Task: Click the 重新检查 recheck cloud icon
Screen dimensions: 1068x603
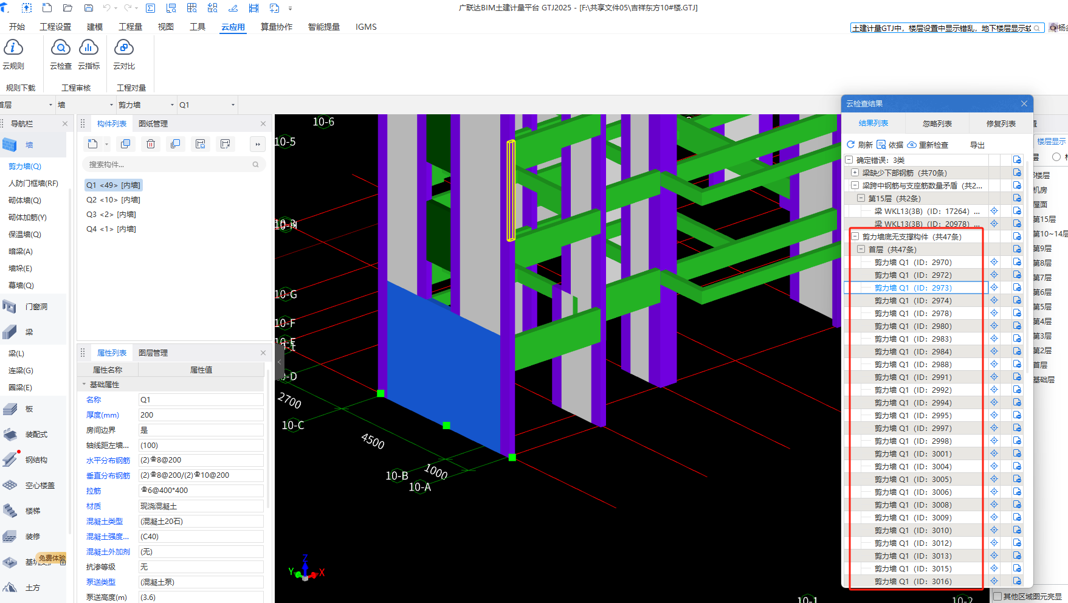Action: point(912,145)
